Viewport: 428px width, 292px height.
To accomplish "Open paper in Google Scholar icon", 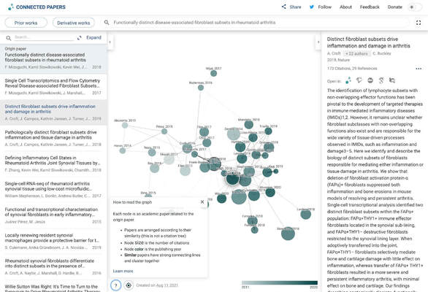I will (x=381, y=80).
